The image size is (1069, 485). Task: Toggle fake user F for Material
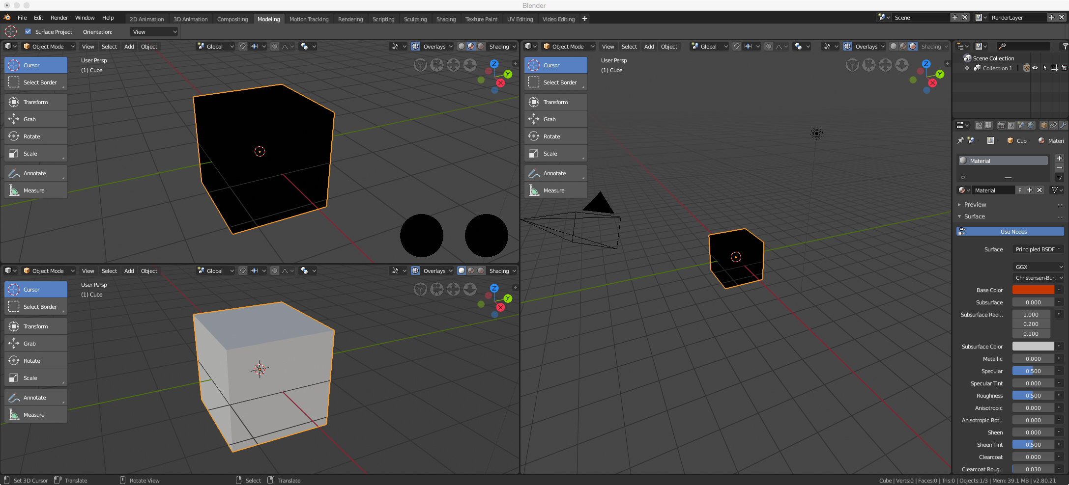tap(1020, 190)
